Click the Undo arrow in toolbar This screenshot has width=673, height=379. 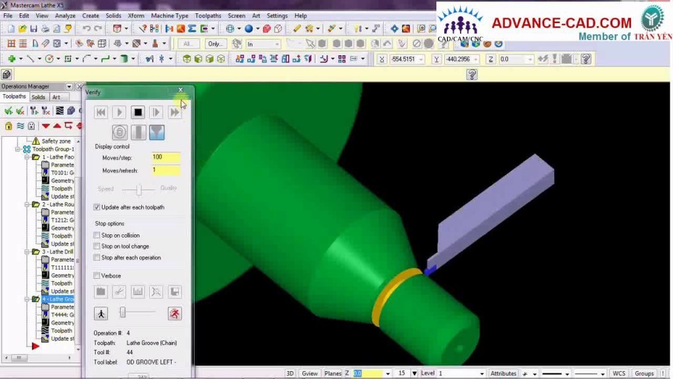coord(86,29)
